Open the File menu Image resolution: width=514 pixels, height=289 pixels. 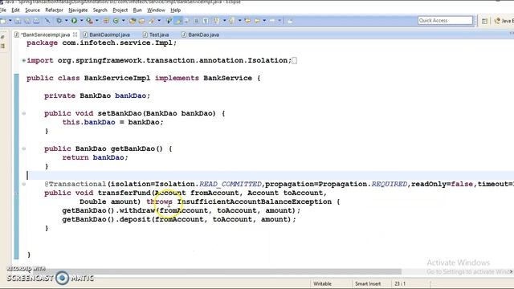pyautogui.click(x=3, y=10)
